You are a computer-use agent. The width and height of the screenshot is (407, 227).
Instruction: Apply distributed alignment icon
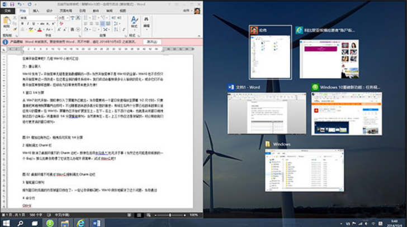[x=108, y=23]
